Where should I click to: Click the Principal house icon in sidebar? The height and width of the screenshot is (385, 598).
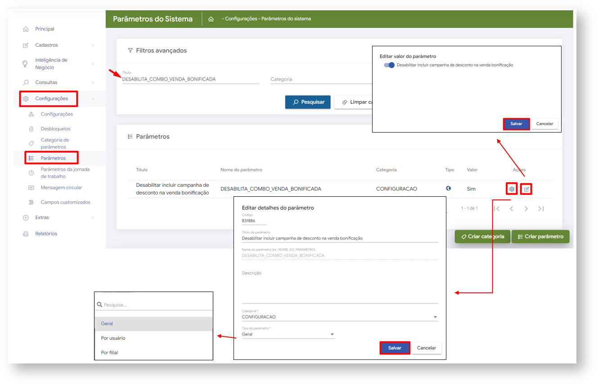pyautogui.click(x=26, y=29)
